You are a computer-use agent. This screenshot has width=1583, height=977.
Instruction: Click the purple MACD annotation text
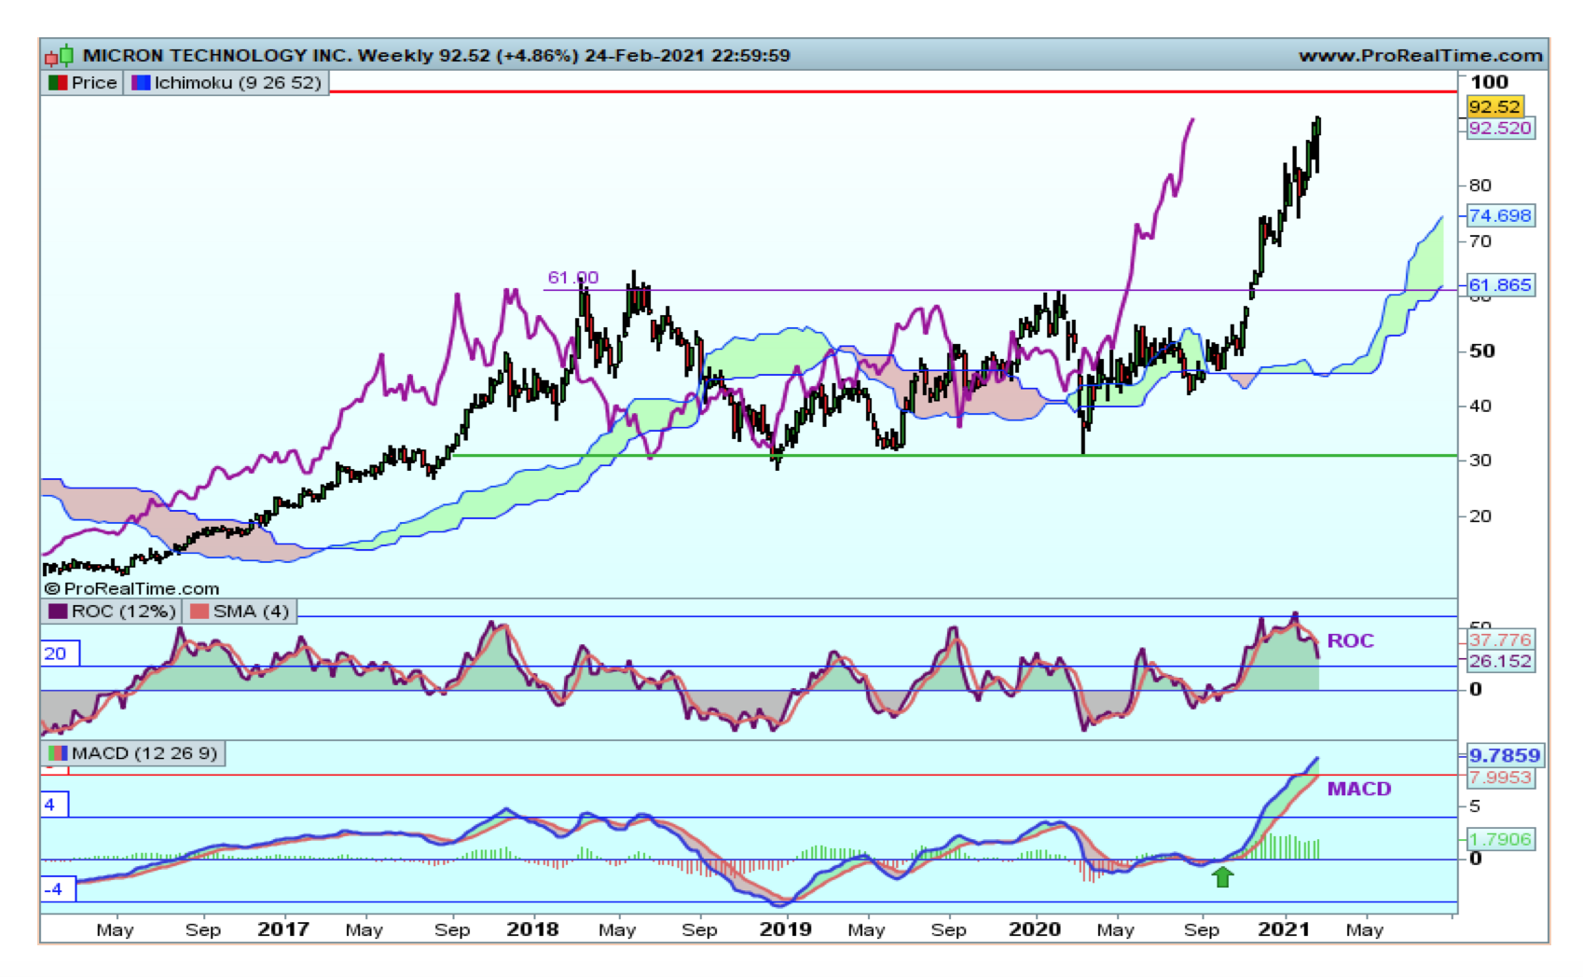click(1359, 789)
